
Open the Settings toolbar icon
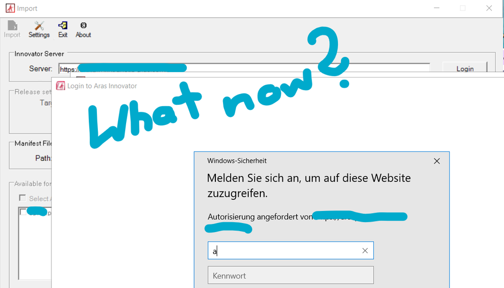point(39,29)
